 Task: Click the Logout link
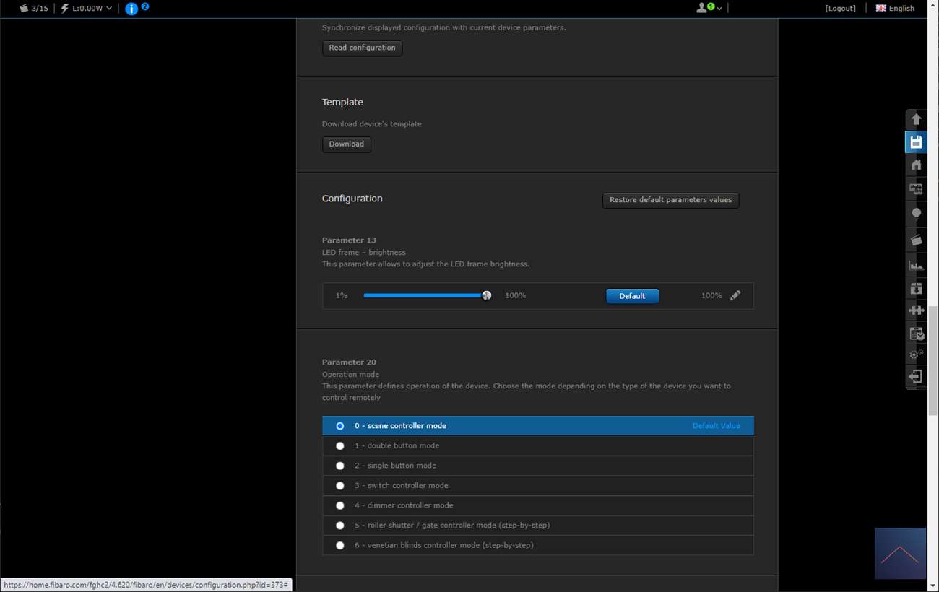840,9
